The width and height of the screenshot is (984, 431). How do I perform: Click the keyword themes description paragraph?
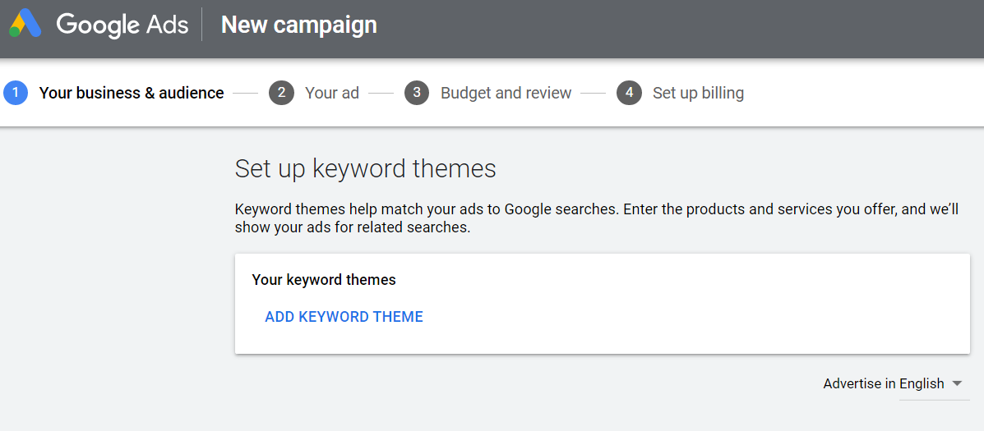click(x=596, y=218)
